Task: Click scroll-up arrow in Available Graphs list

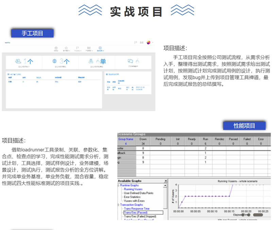Action: pos(166,185)
